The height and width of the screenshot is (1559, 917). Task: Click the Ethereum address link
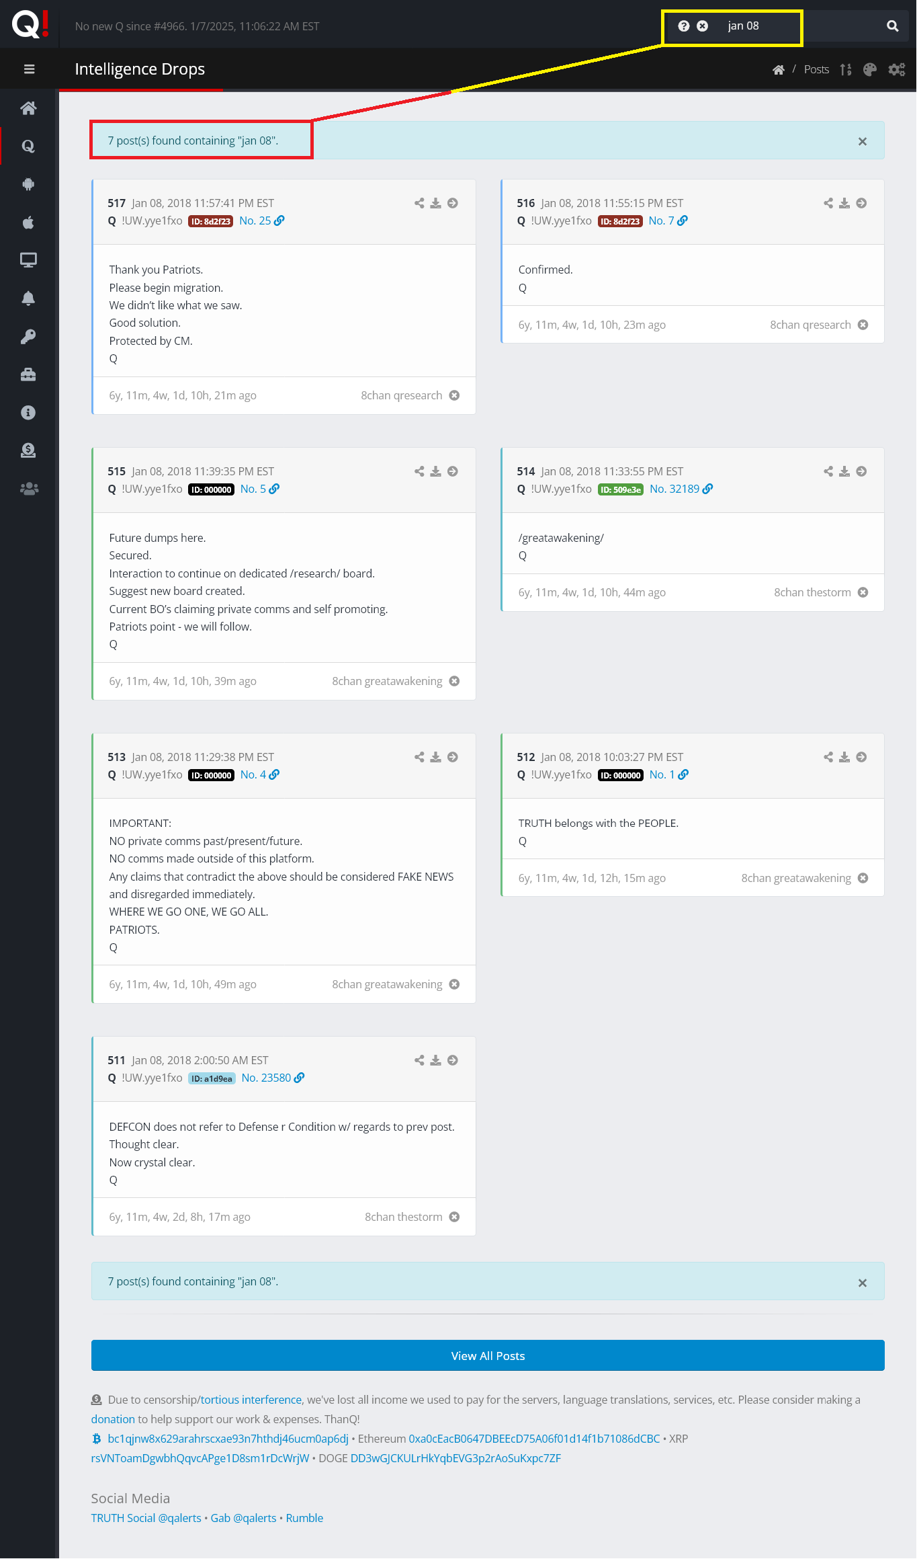click(534, 1439)
